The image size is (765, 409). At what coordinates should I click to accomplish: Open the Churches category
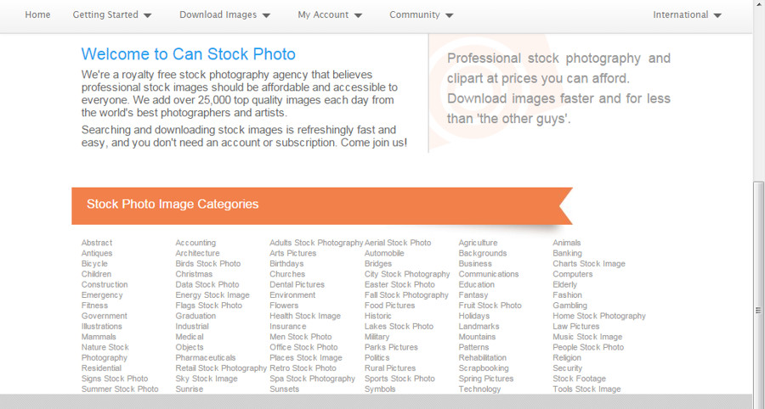pyautogui.click(x=287, y=274)
